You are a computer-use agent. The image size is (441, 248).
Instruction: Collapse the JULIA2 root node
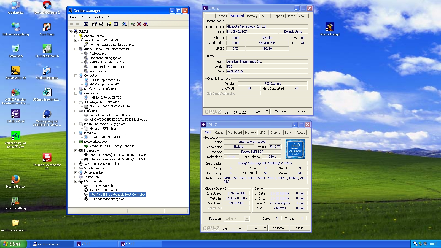pyautogui.click(x=70, y=31)
